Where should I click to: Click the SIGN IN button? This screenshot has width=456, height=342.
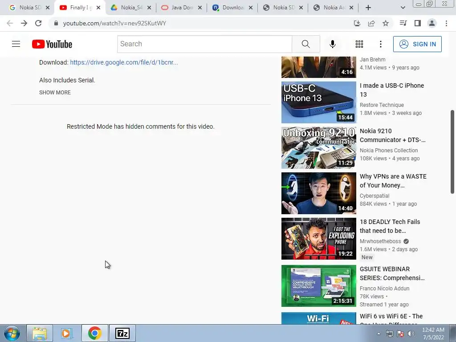click(x=417, y=44)
